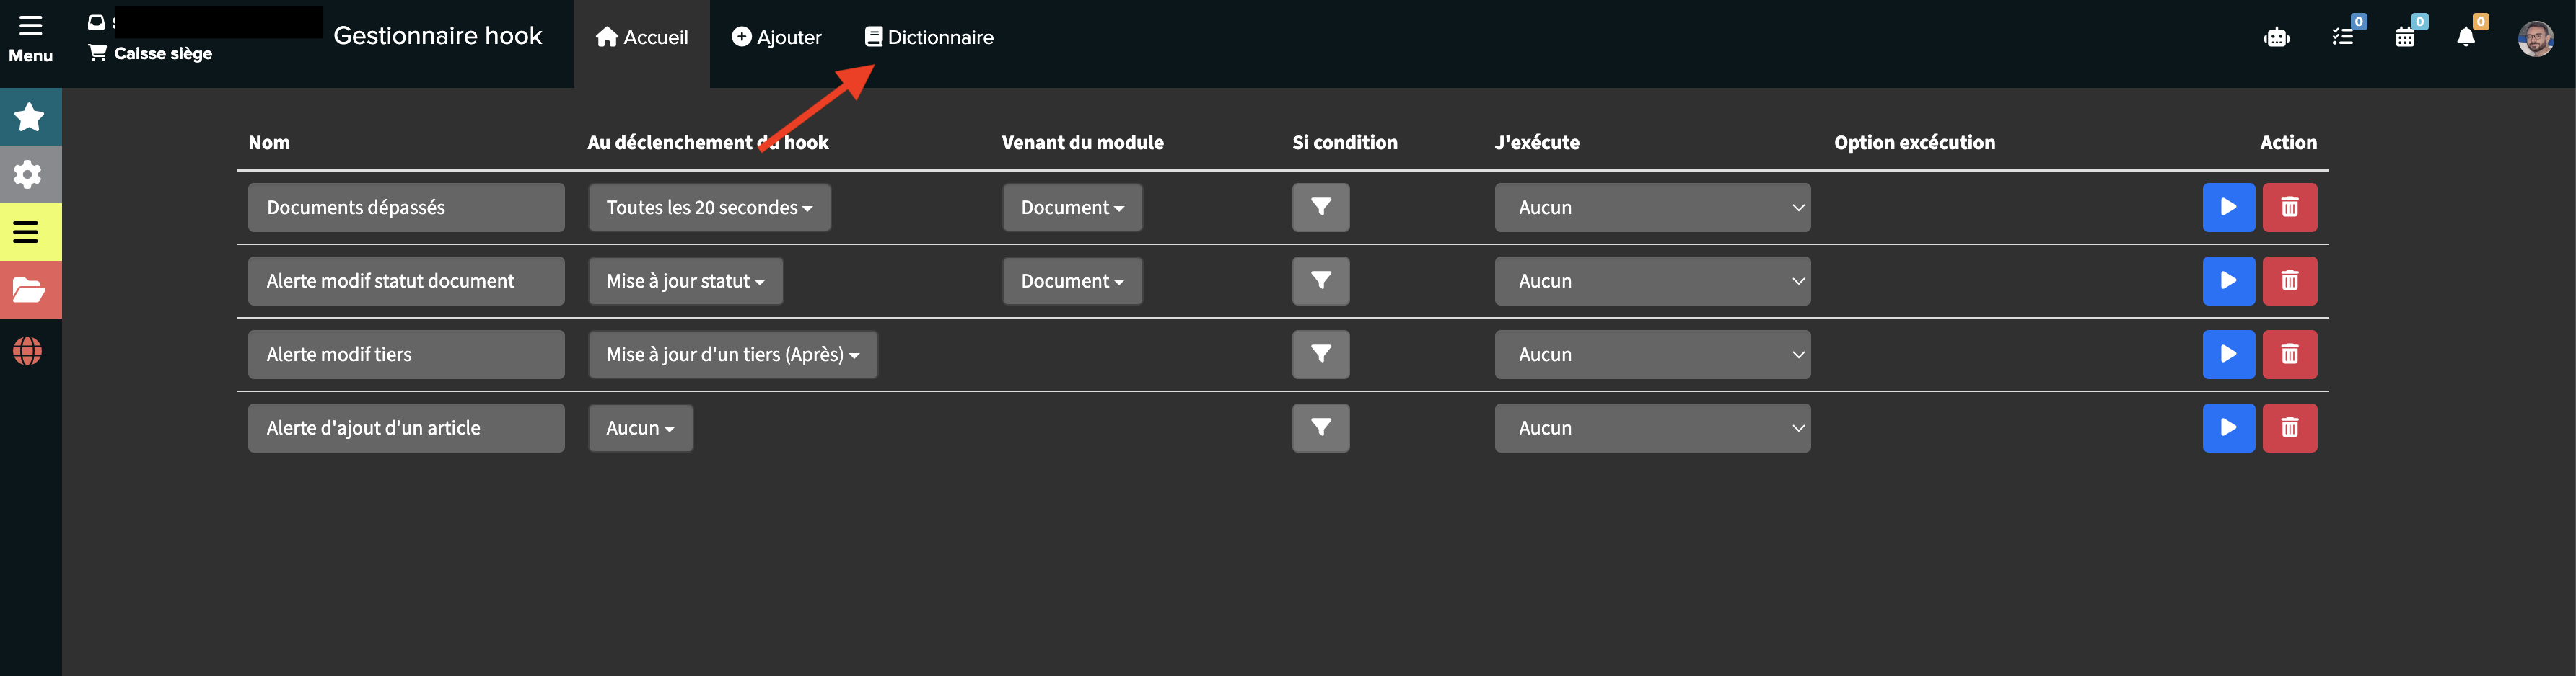Open the Dictionnaire tab
This screenshot has height=676, width=2576.
point(929,38)
